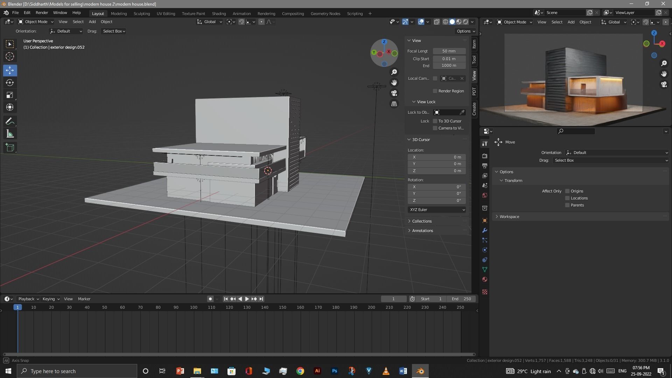Check Affect Only Locations
Screen dimensions: 672x378
point(567,198)
